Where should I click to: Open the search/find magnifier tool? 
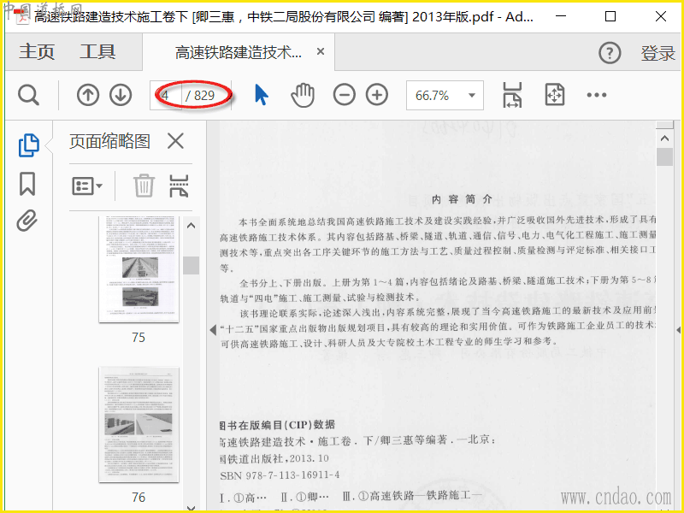point(28,95)
